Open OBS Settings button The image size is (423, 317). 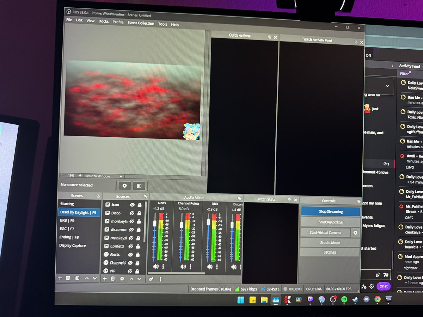(x=330, y=252)
